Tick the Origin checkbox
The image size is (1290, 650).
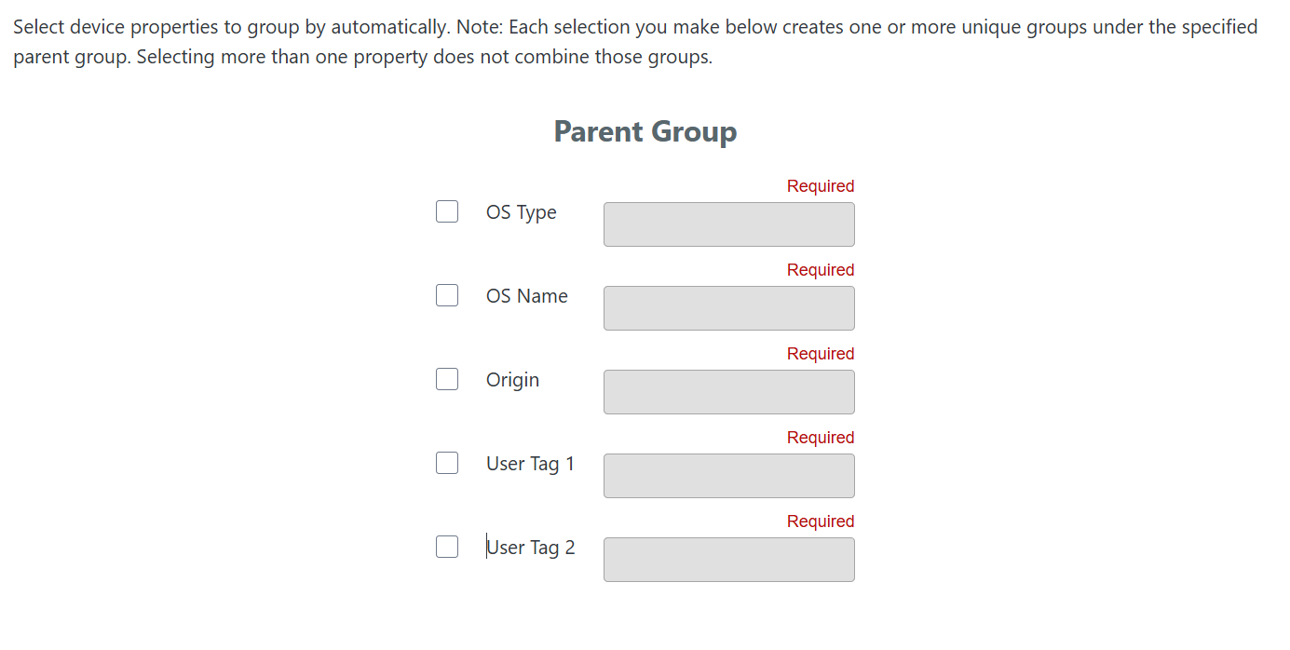tap(447, 379)
